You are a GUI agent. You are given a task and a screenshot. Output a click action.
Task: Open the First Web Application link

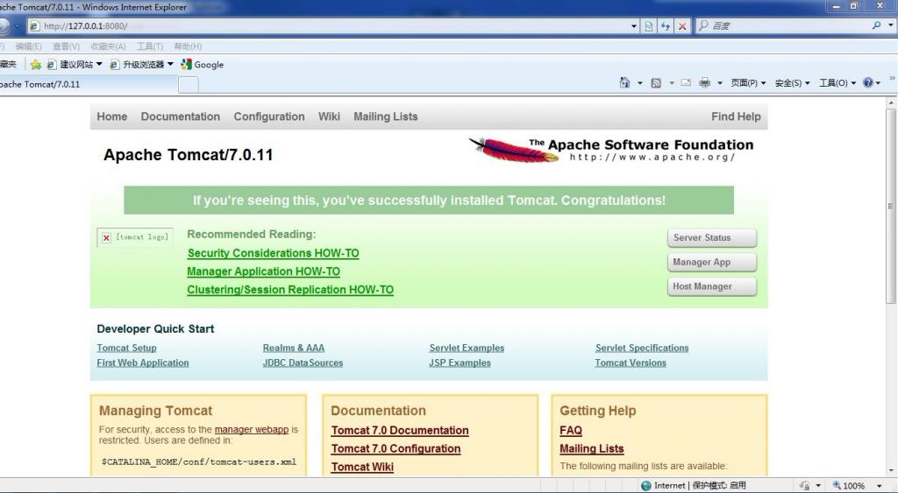click(x=143, y=363)
